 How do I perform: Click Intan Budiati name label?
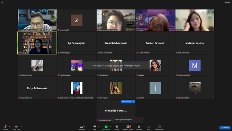[103, 75]
